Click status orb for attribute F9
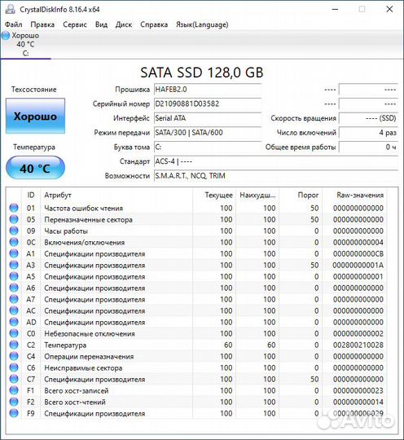Screen dimensions: 404x440 click(14, 413)
